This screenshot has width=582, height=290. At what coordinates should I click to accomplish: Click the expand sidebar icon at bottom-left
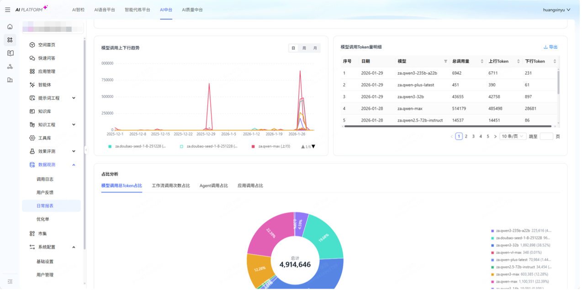click(10, 281)
